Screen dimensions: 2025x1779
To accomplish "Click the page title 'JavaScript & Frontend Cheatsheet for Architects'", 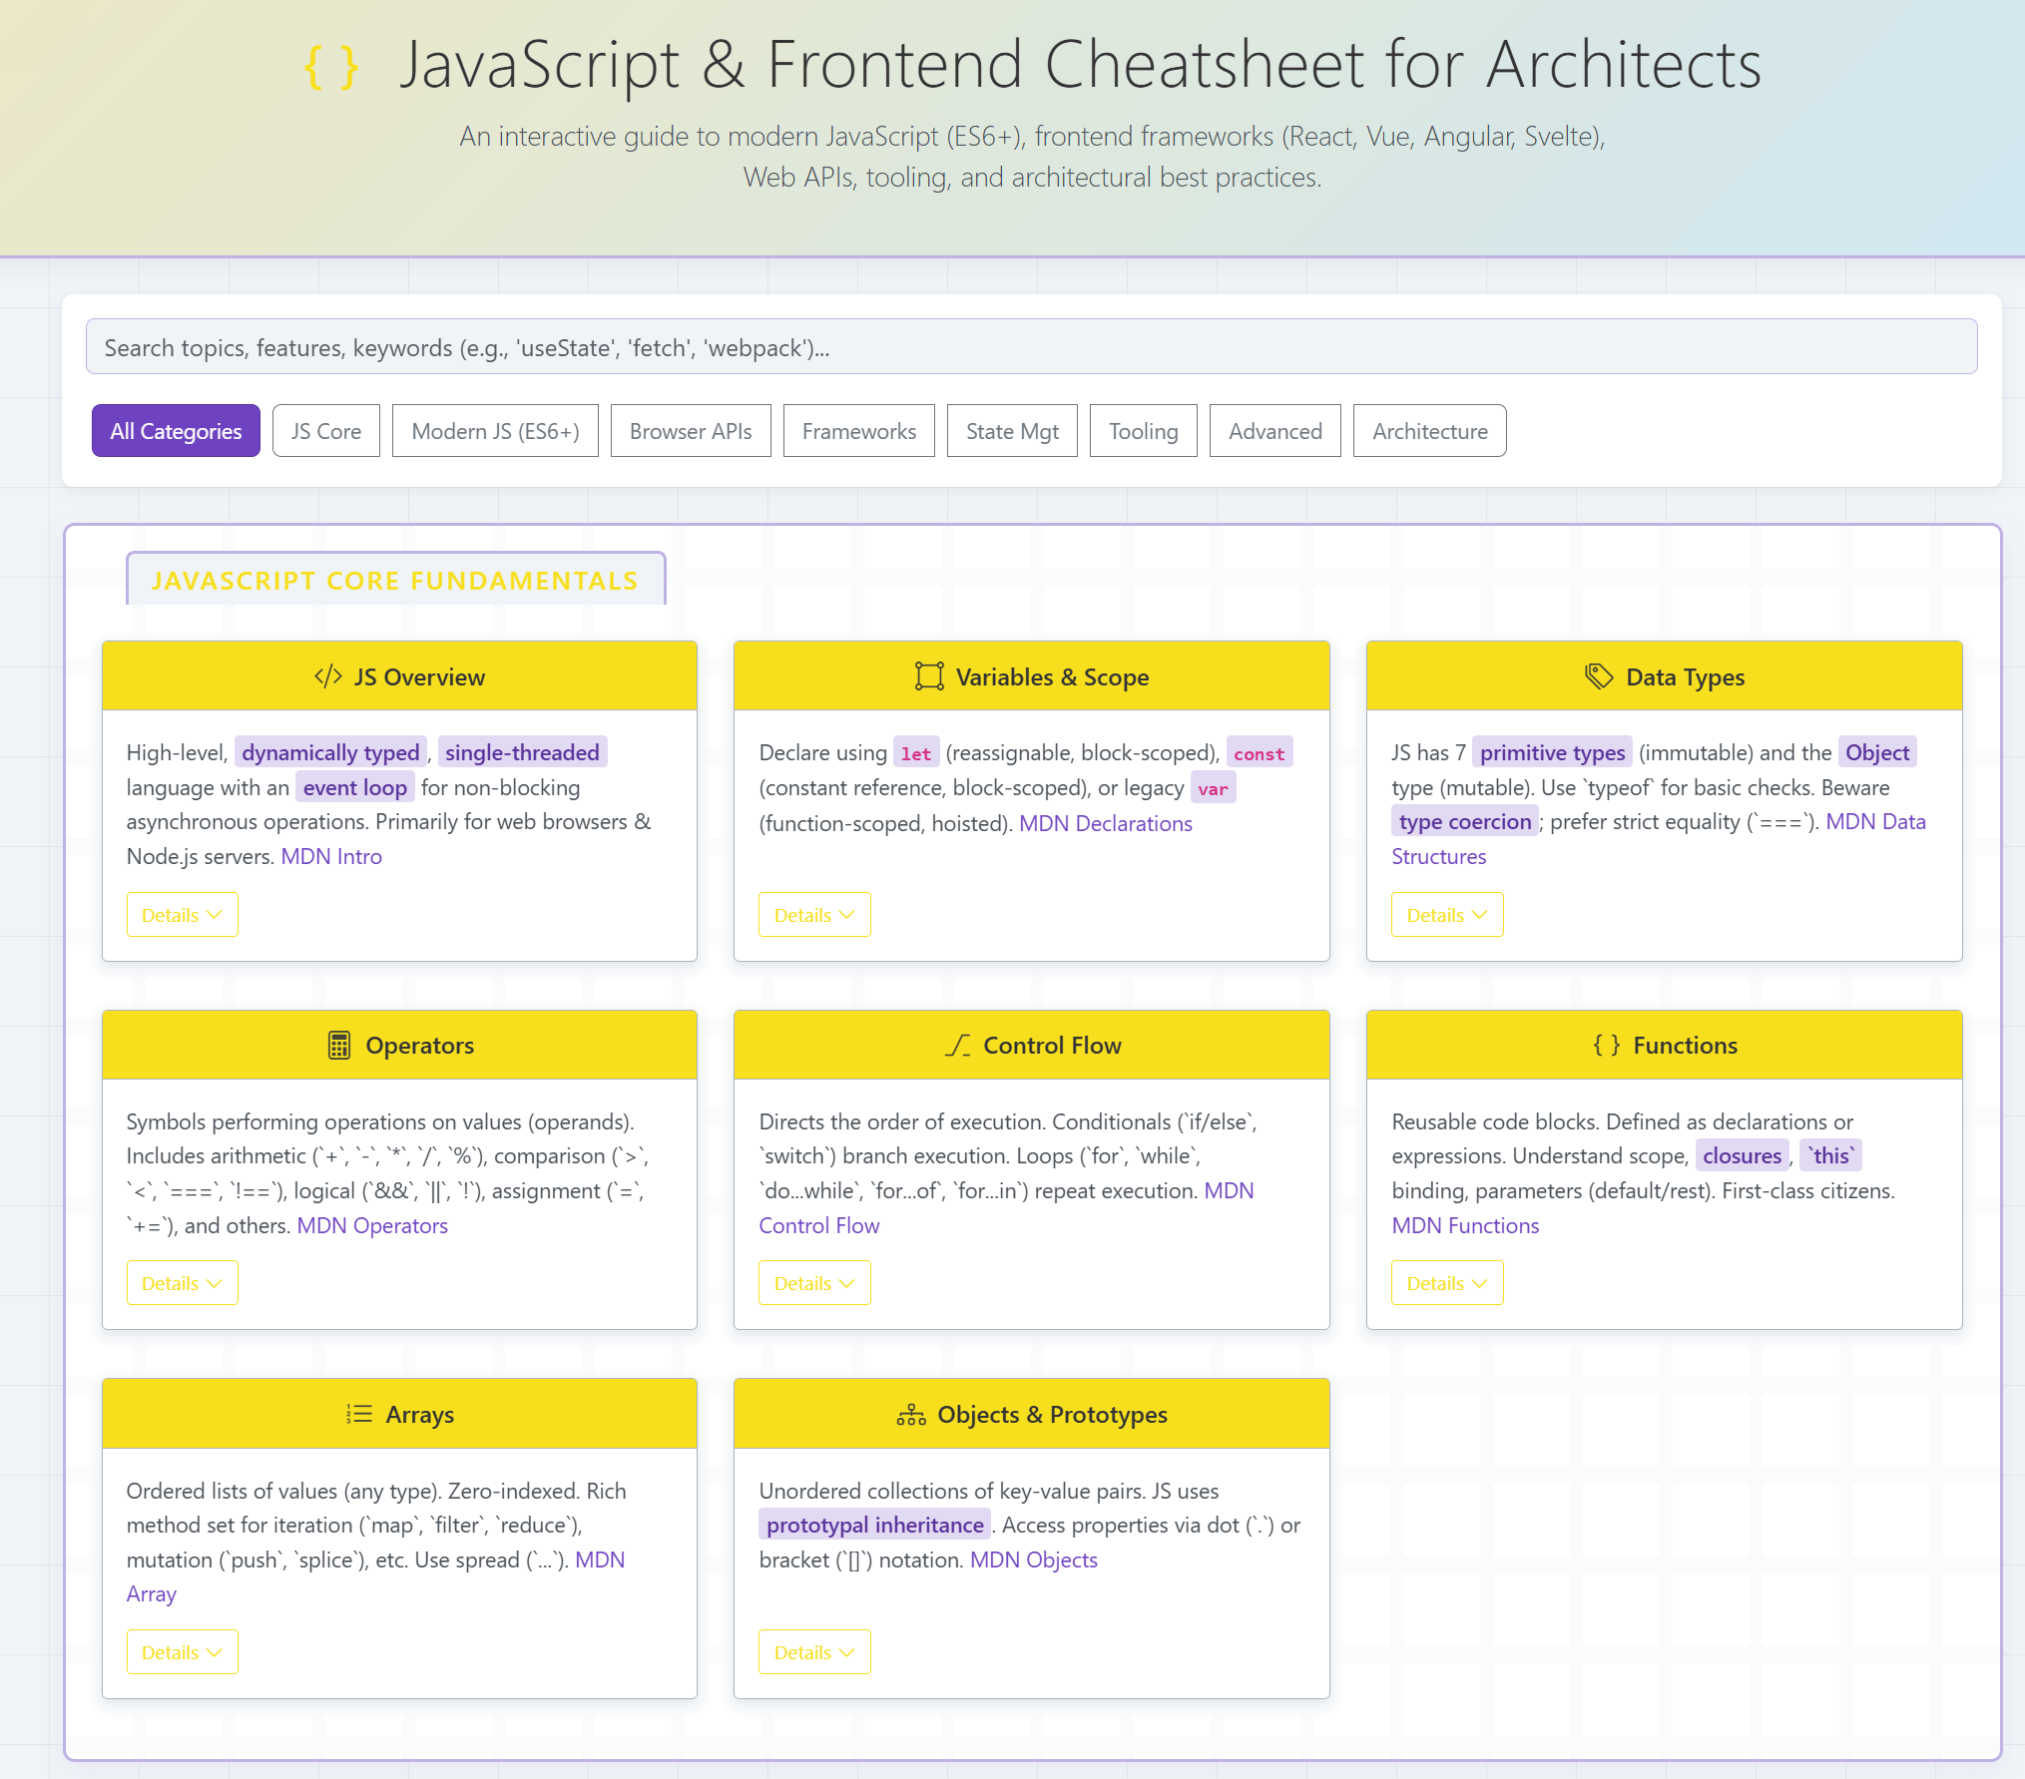I will pyautogui.click(x=1081, y=65).
